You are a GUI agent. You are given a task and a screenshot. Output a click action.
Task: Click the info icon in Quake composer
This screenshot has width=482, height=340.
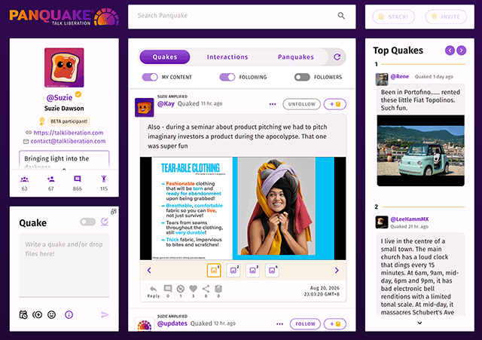[x=69, y=315]
